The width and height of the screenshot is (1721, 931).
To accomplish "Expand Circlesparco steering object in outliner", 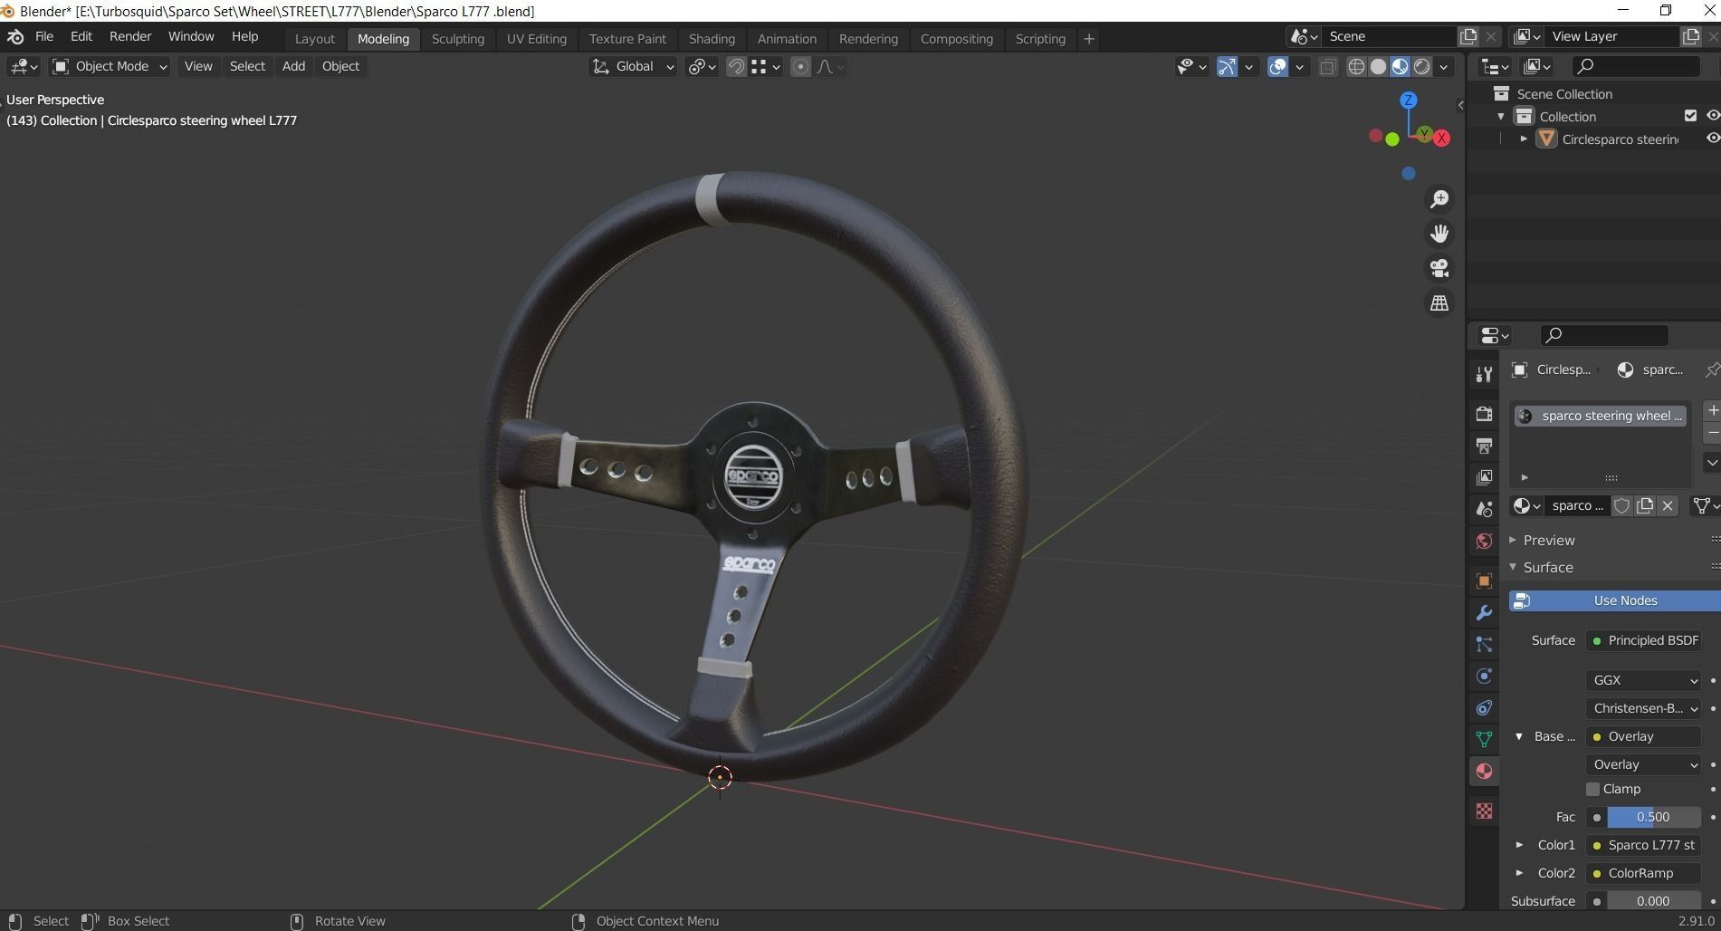I will point(1524,139).
